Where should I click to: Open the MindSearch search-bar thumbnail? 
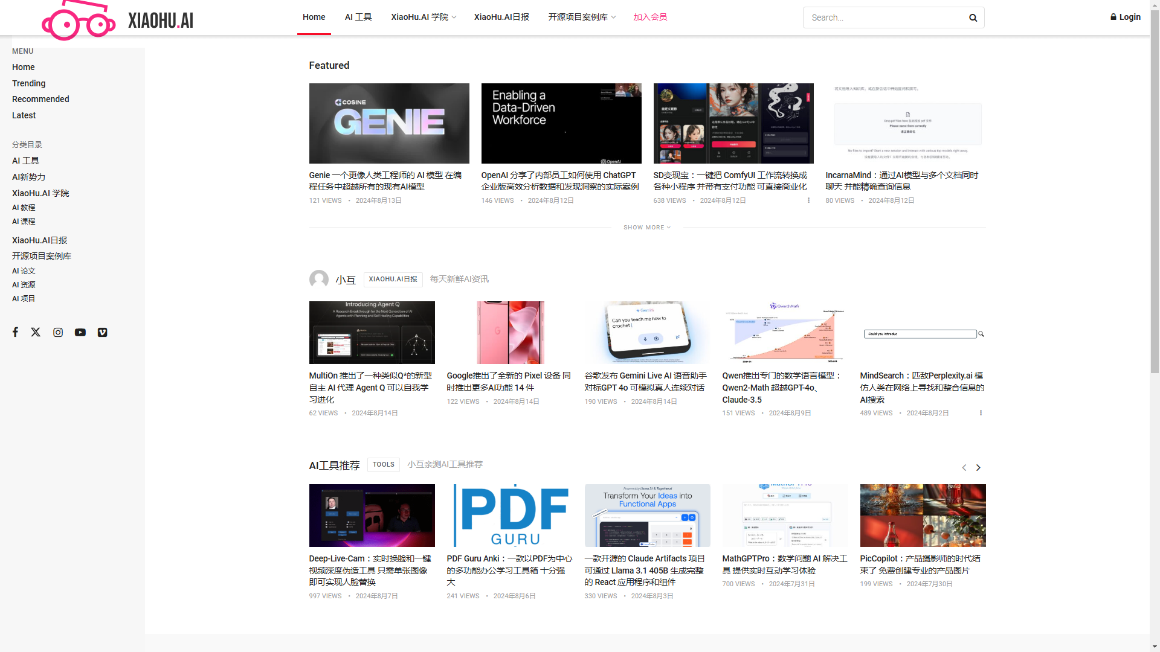pos(923,333)
